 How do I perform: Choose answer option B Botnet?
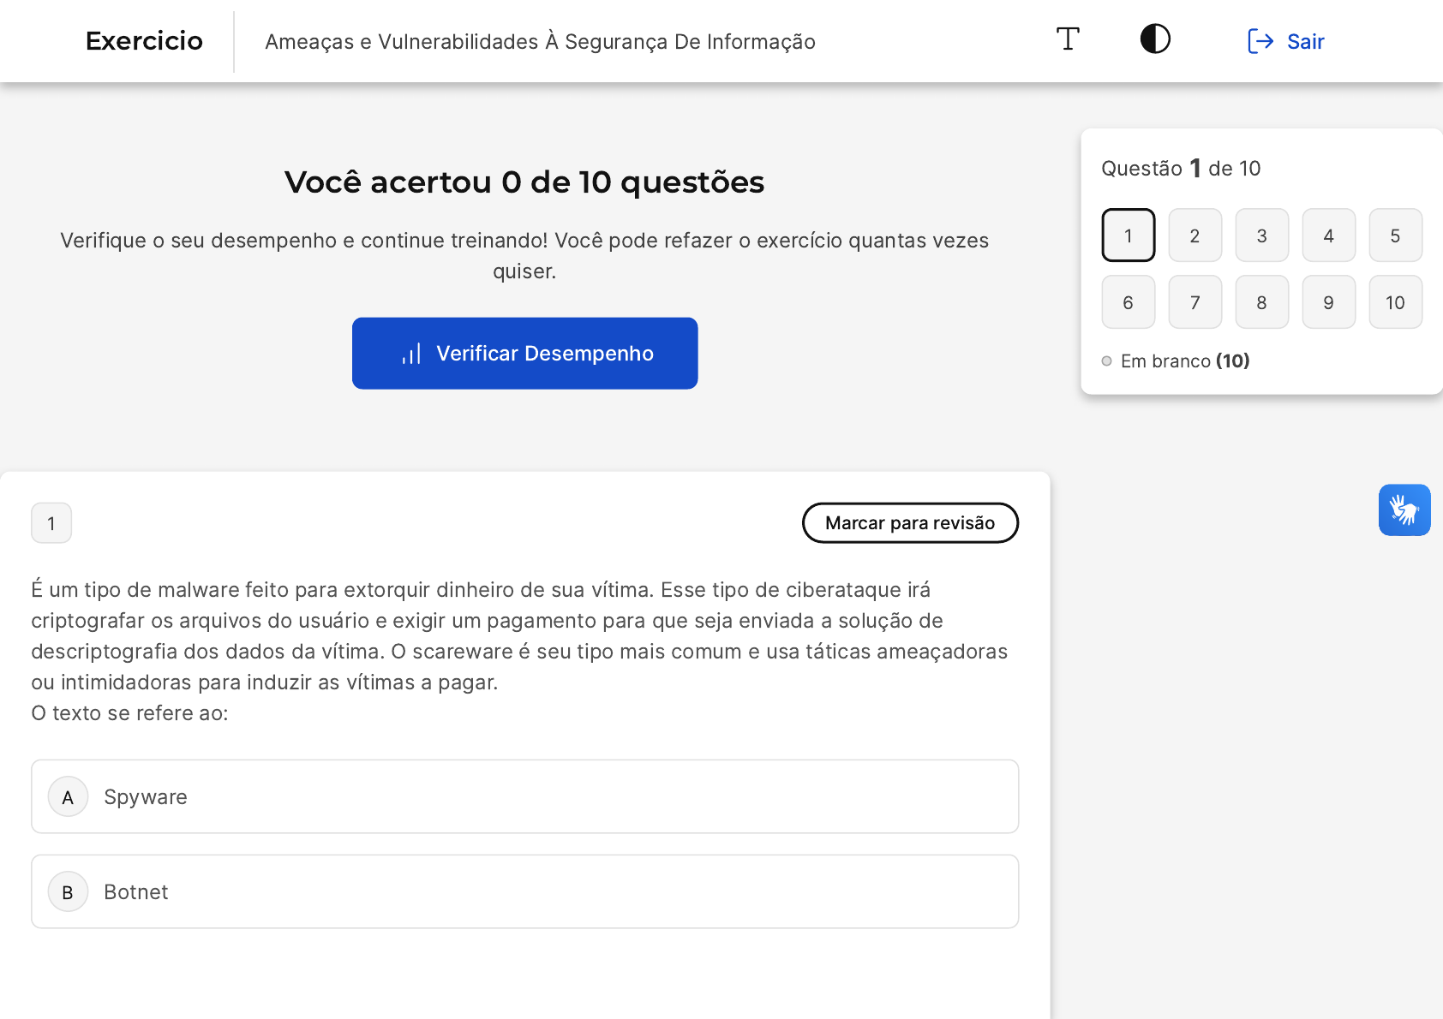click(x=524, y=891)
